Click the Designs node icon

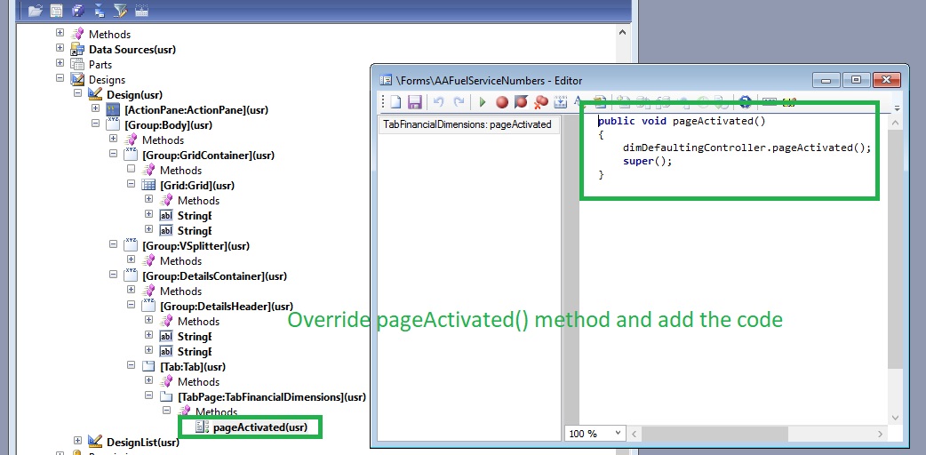pos(77,79)
